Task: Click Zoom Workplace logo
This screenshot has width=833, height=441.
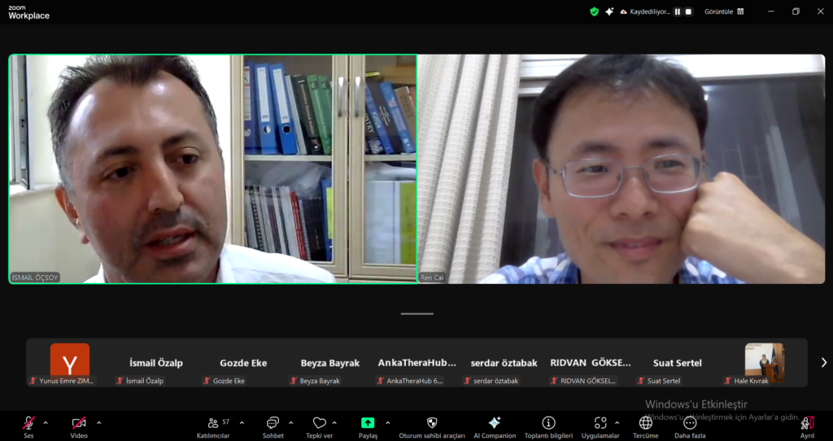Action: [28, 12]
